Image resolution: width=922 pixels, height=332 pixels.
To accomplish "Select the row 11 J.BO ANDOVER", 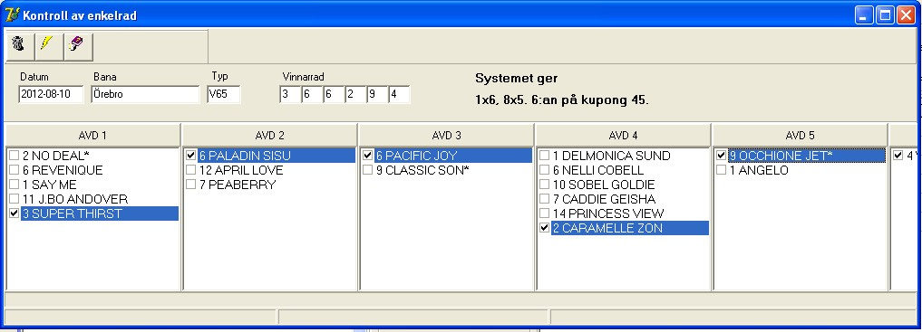I will (92, 199).
